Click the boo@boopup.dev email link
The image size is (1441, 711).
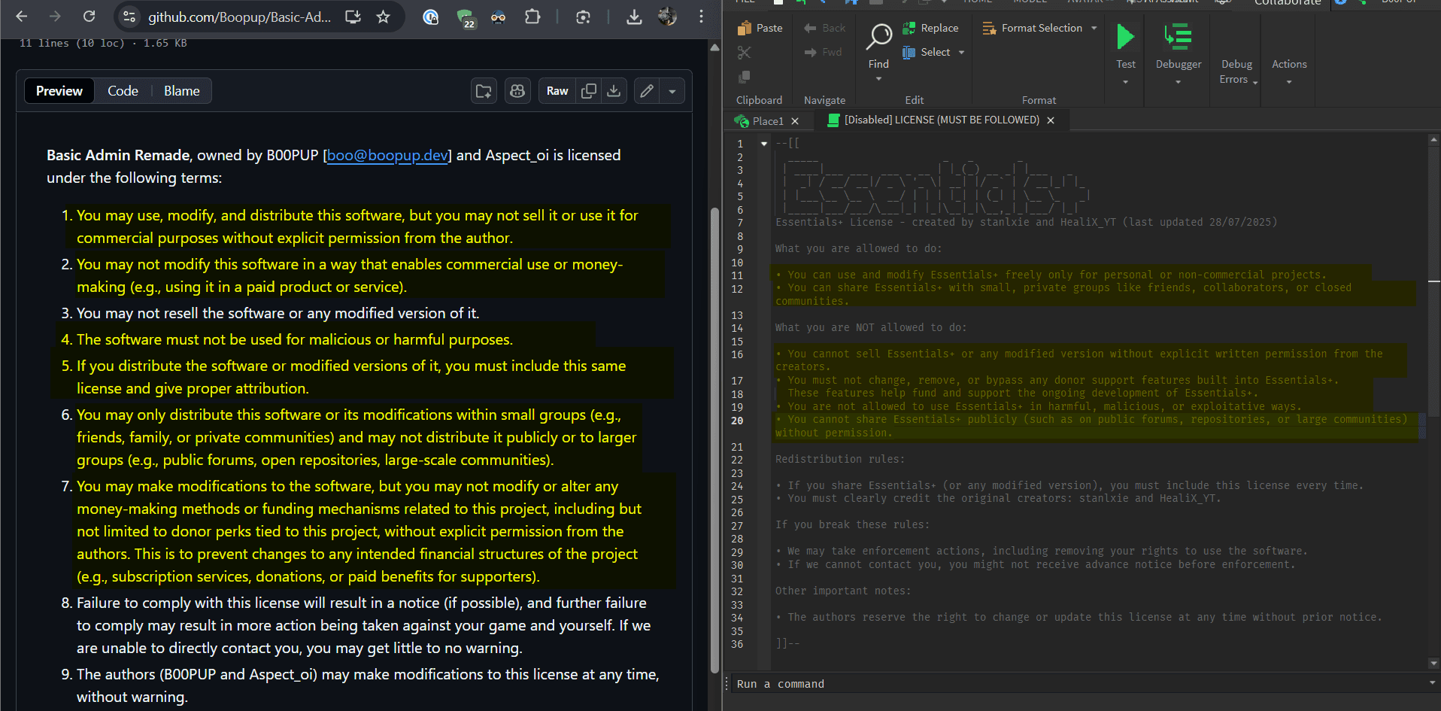click(x=388, y=155)
